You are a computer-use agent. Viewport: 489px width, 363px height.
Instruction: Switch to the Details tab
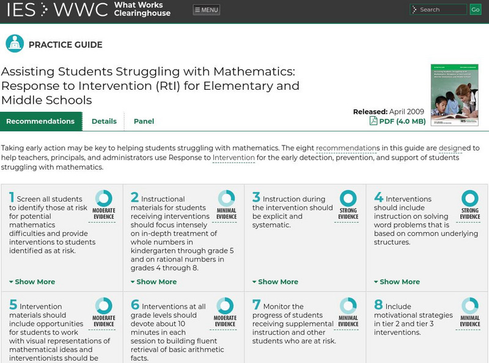pyautogui.click(x=104, y=121)
